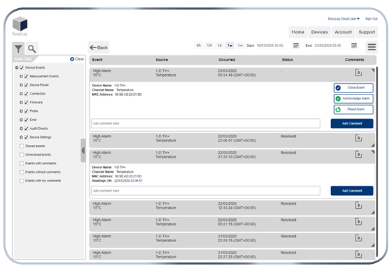Image resolution: width=391 pixels, height=272 pixels.
Task: Focus comment field under 05:54:49 event
Action: pos(206,123)
